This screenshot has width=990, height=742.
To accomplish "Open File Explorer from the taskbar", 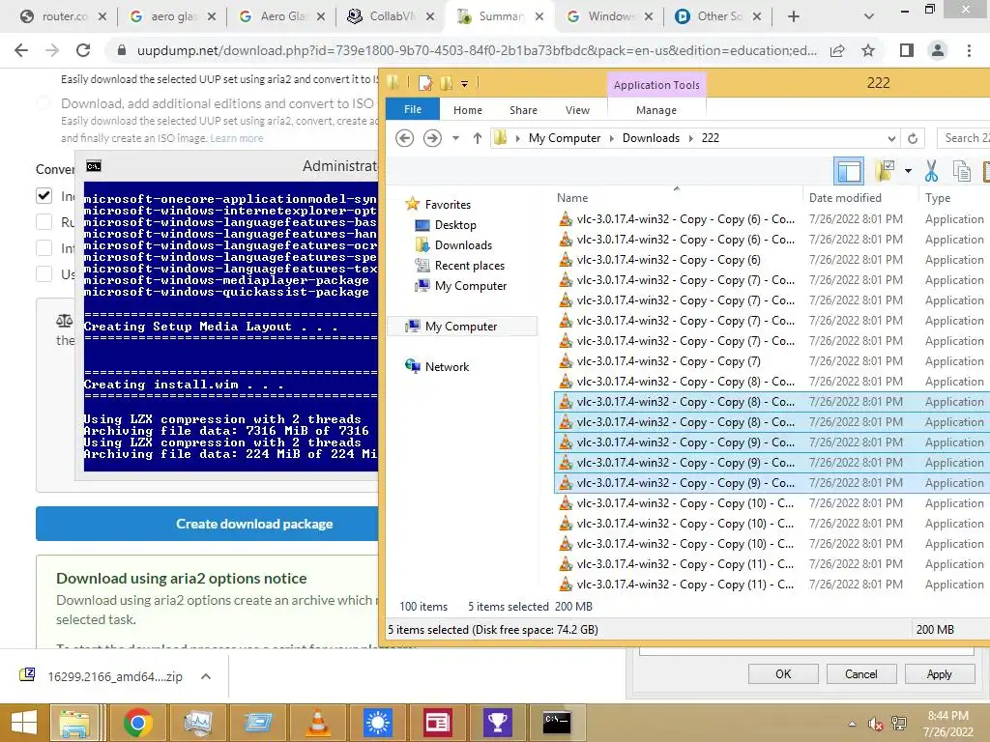I will point(73,723).
